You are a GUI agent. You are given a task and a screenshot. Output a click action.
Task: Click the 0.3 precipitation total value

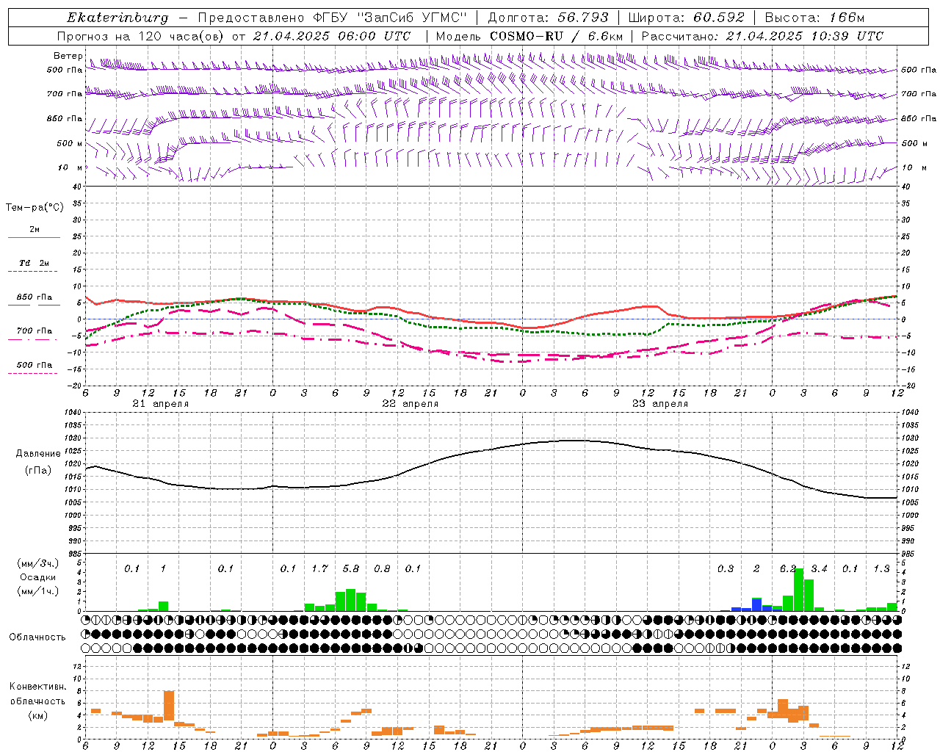click(726, 569)
